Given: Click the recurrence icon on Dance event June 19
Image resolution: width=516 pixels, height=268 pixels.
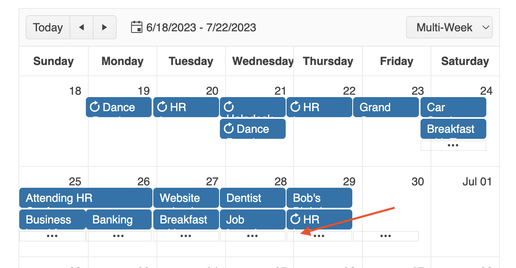Looking at the screenshot, I should click(95, 107).
